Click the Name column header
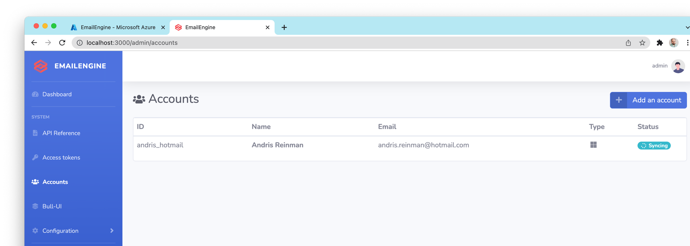Screen dimensions: 690x246 tap(261, 127)
